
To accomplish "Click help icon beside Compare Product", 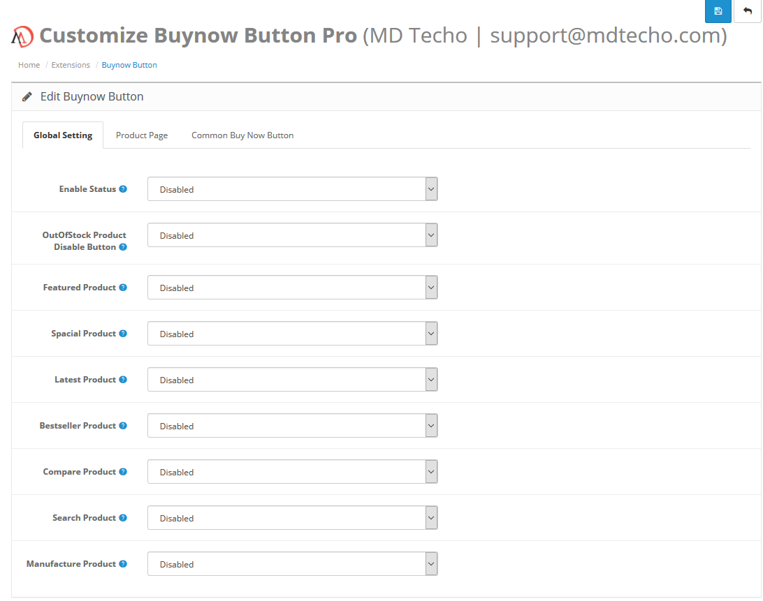I will coord(123,472).
